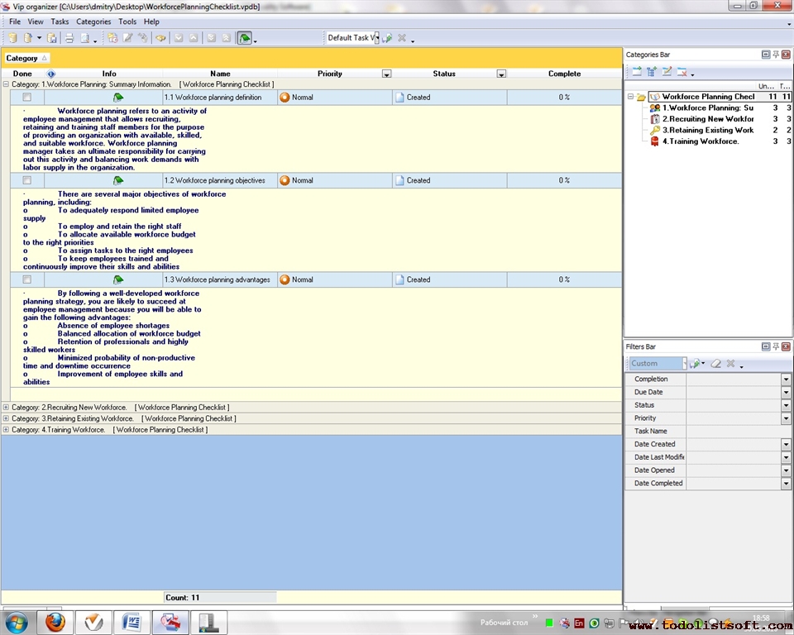Click the edit category pencil icon
Screen dimensions: 794x635
click(x=667, y=73)
